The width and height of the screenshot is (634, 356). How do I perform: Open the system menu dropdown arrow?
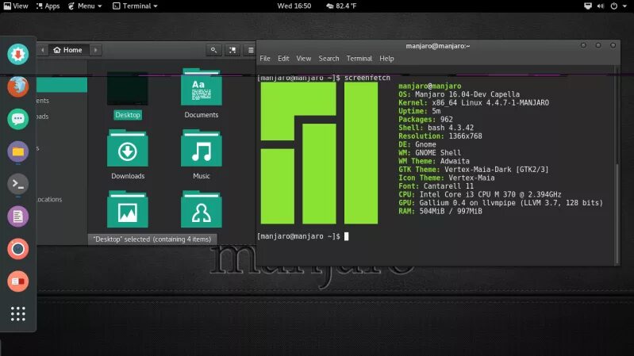point(624,6)
